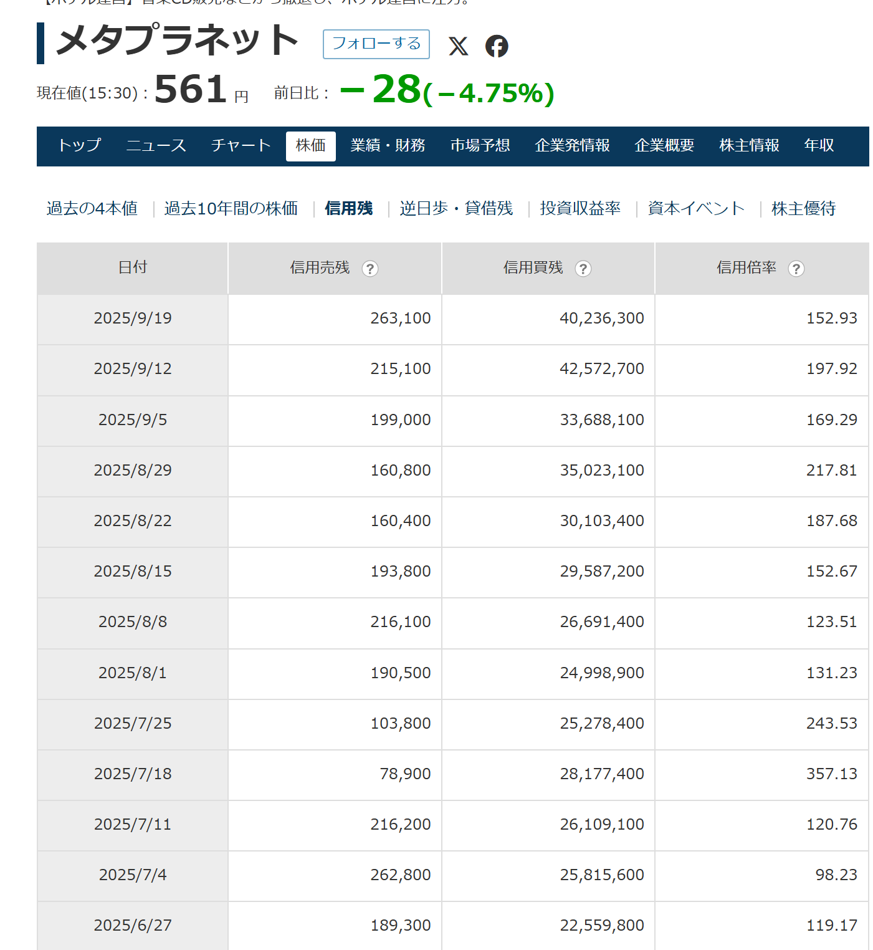Image resolution: width=873 pixels, height=950 pixels.
Task: Click buy balance value 26,109,100
Action: 602,825
